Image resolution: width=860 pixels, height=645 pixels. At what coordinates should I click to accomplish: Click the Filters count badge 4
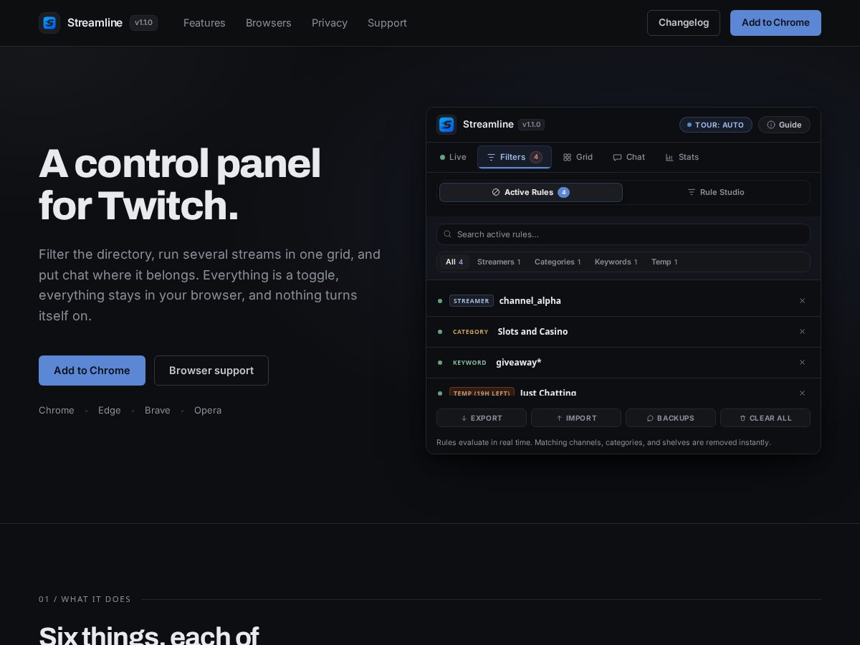tap(536, 157)
